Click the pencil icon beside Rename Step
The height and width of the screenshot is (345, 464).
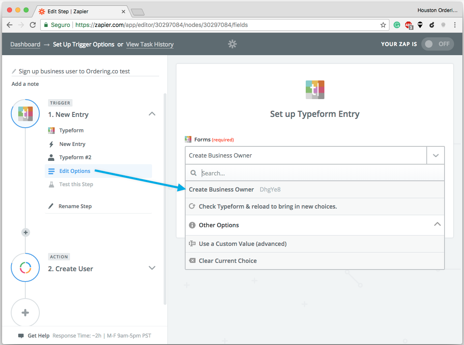click(x=51, y=206)
